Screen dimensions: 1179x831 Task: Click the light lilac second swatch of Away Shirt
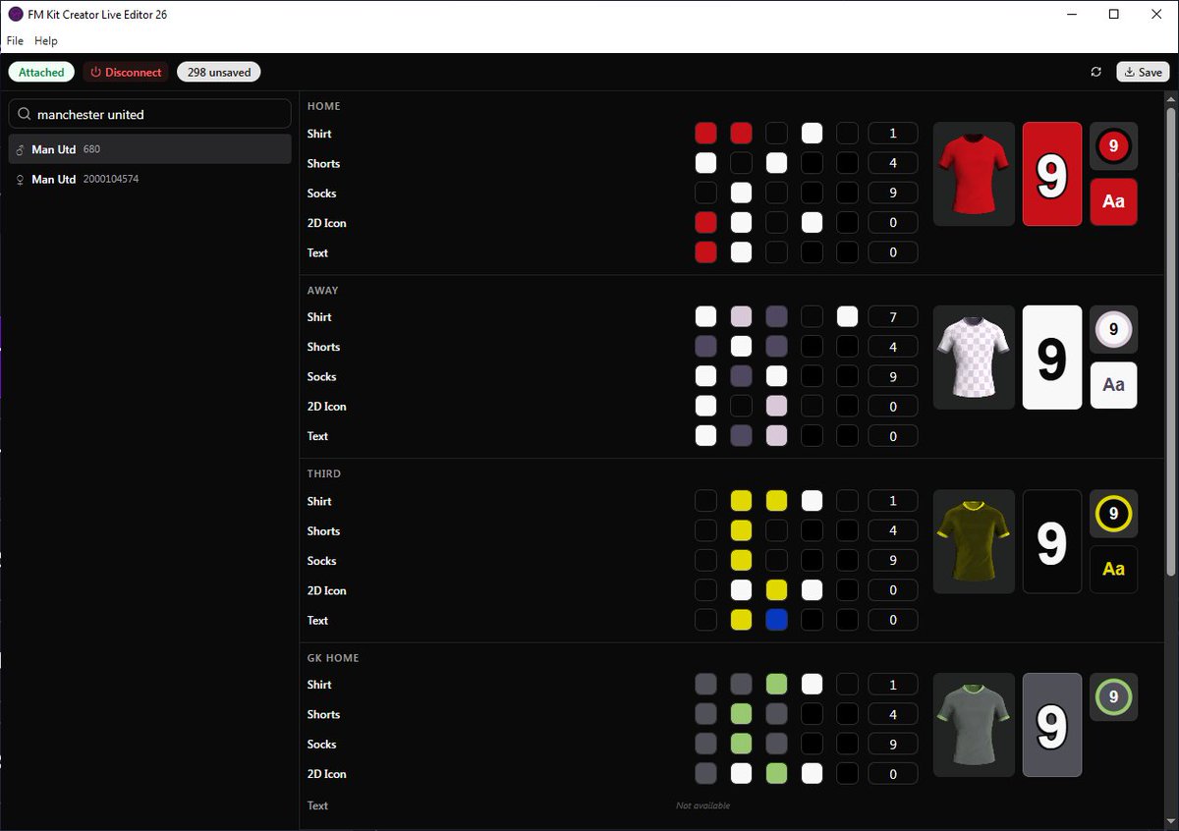click(x=741, y=316)
